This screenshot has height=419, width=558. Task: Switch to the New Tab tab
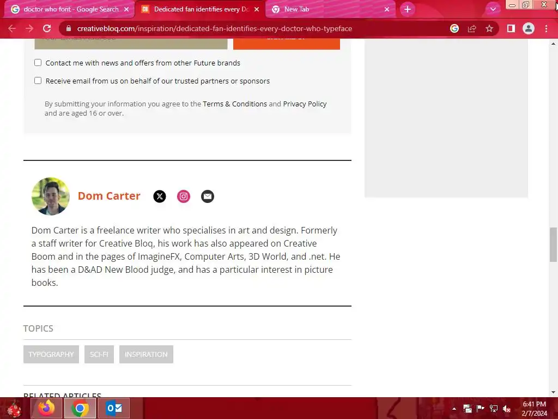tap(330, 9)
